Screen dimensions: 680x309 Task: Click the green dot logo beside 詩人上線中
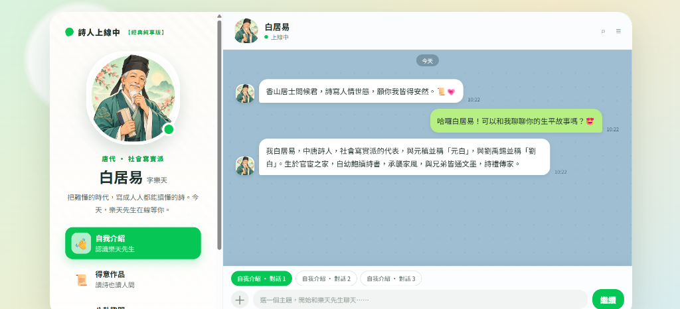point(69,32)
